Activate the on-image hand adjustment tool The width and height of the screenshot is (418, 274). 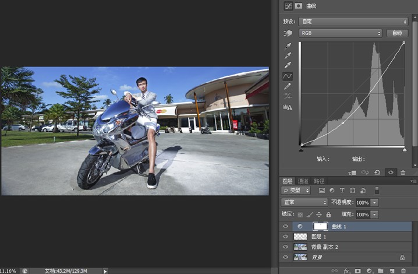[x=288, y=33]
